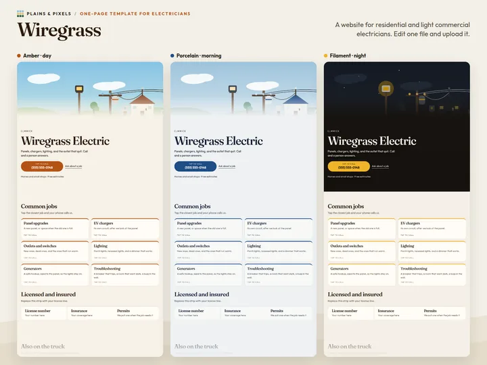Screen dimensions: 487x365
Task: Click 'Also on the truck' in Filament preview
Action: coord(350,346)
